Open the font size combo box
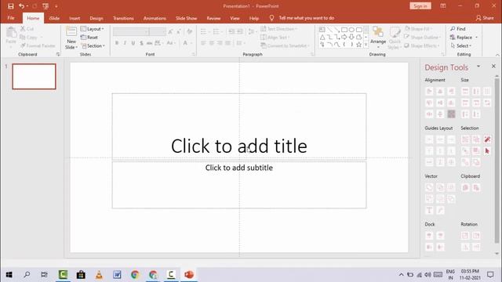 (x=158, y=31)
